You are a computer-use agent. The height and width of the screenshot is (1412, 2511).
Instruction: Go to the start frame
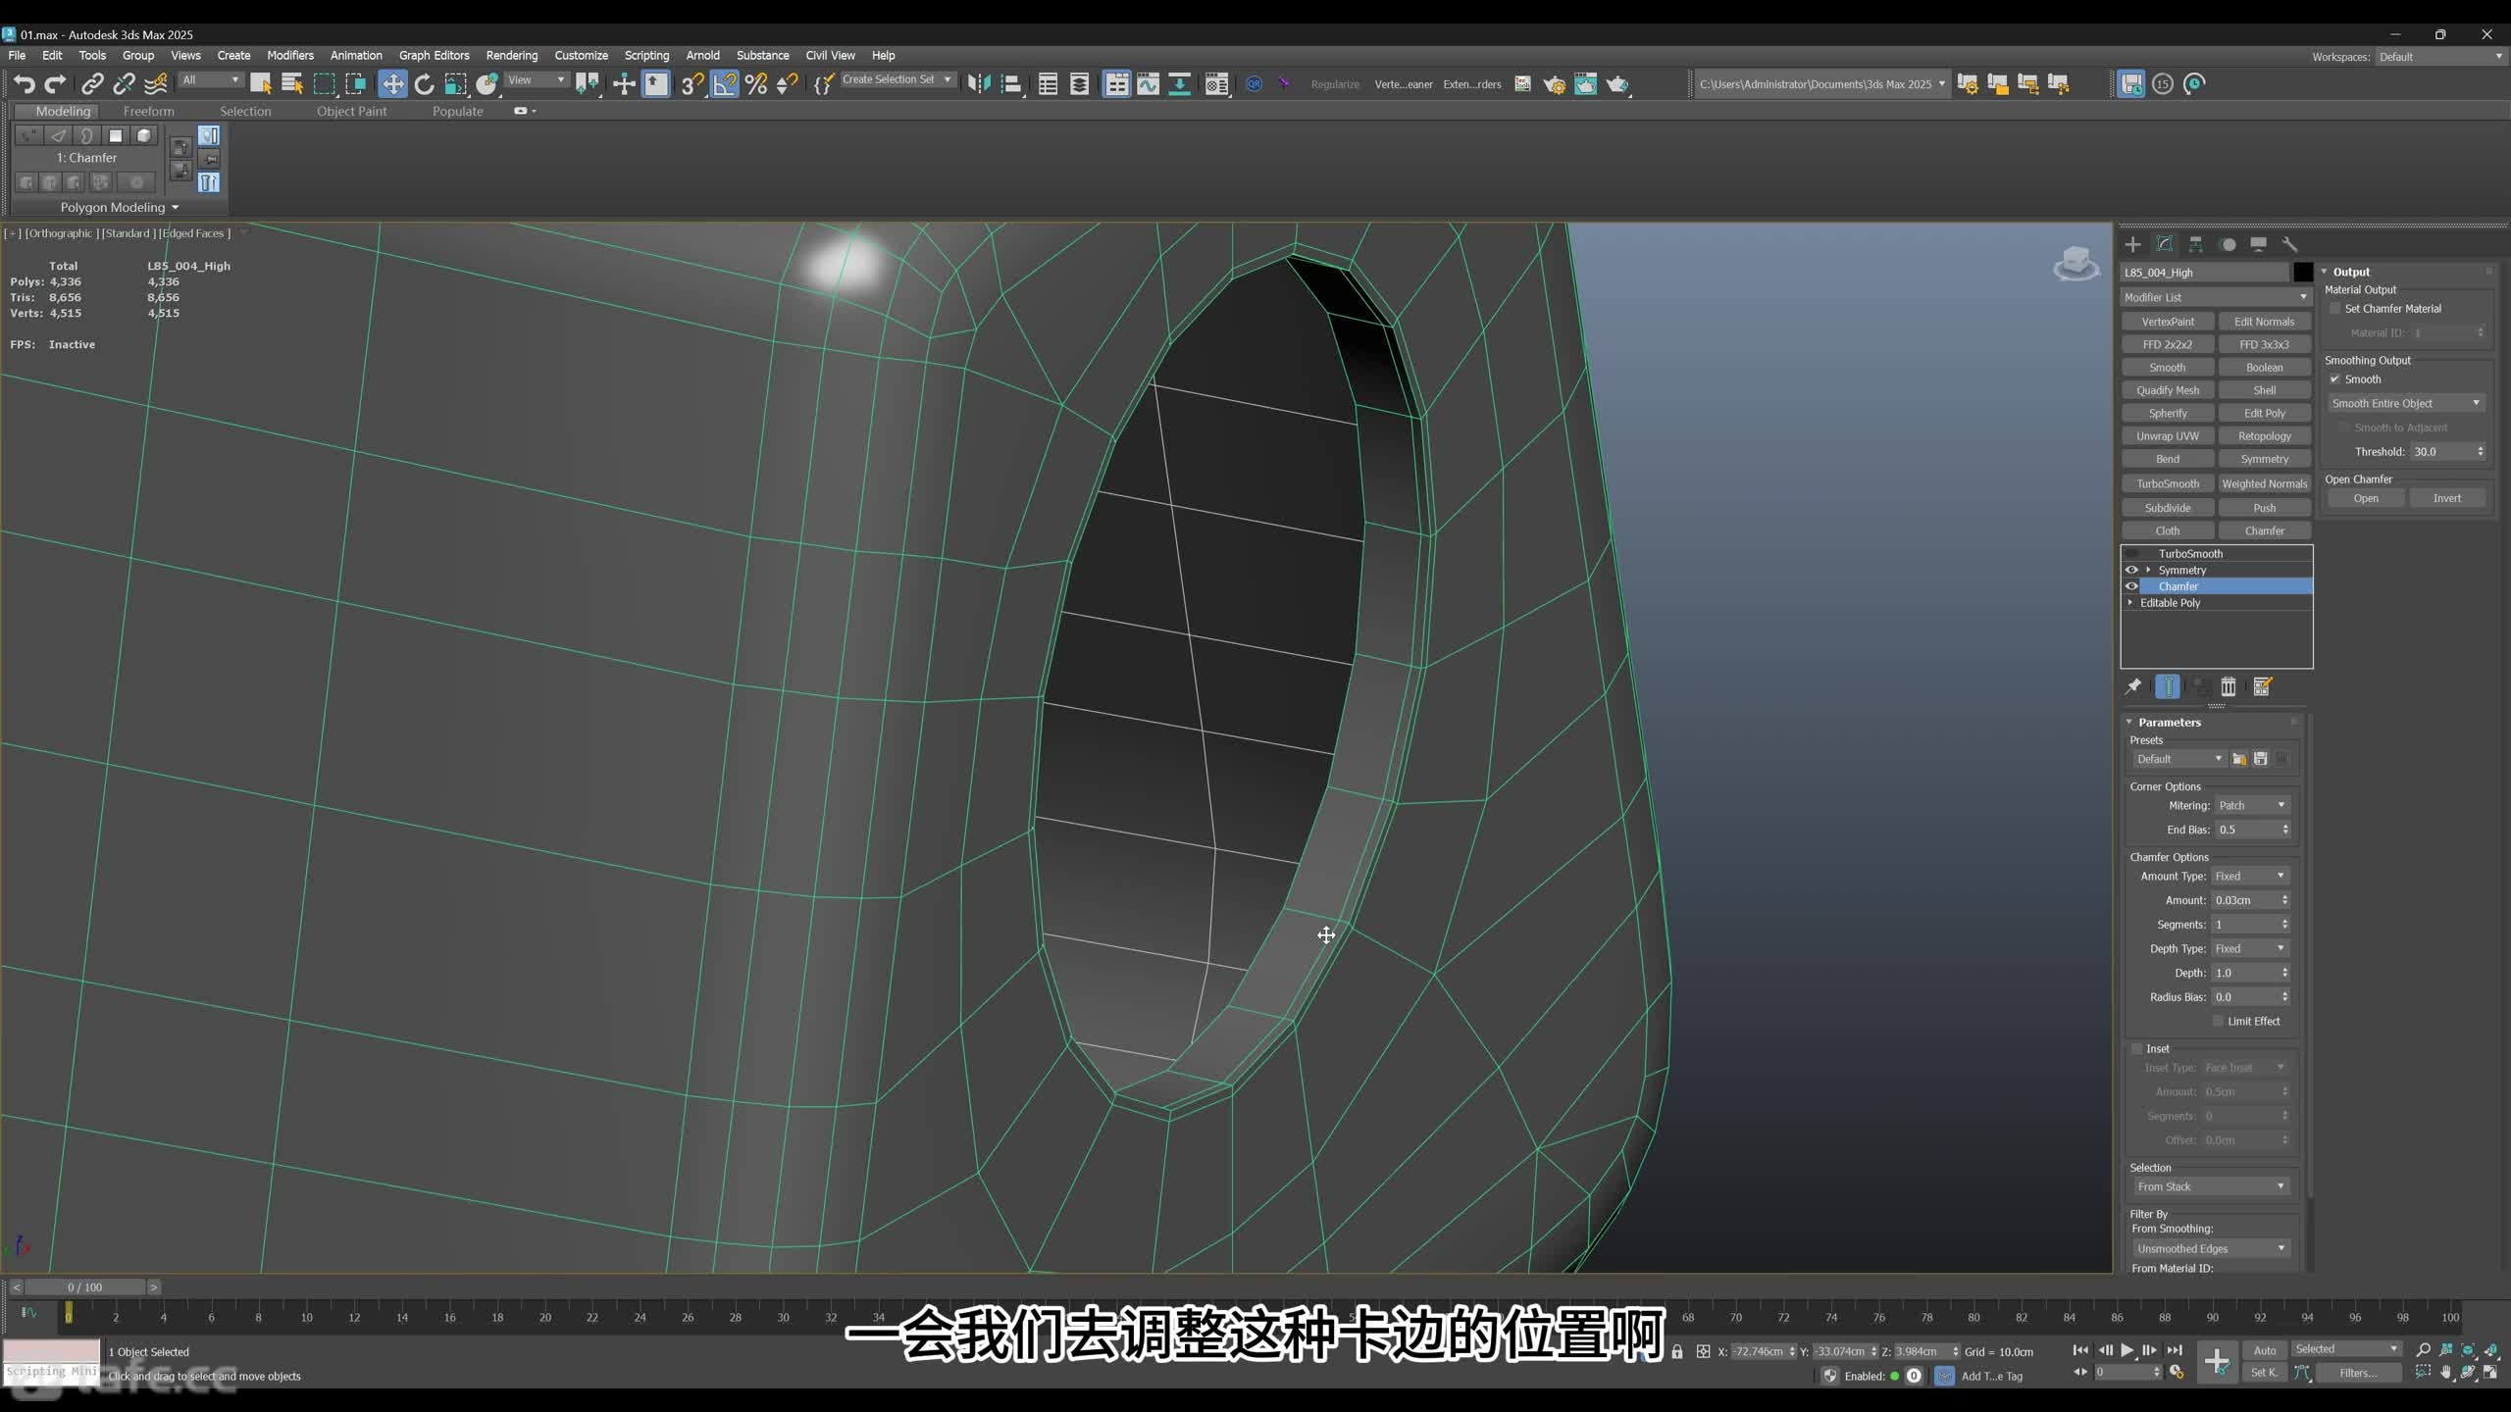pyautogui.click(x=2079, y=1350)
